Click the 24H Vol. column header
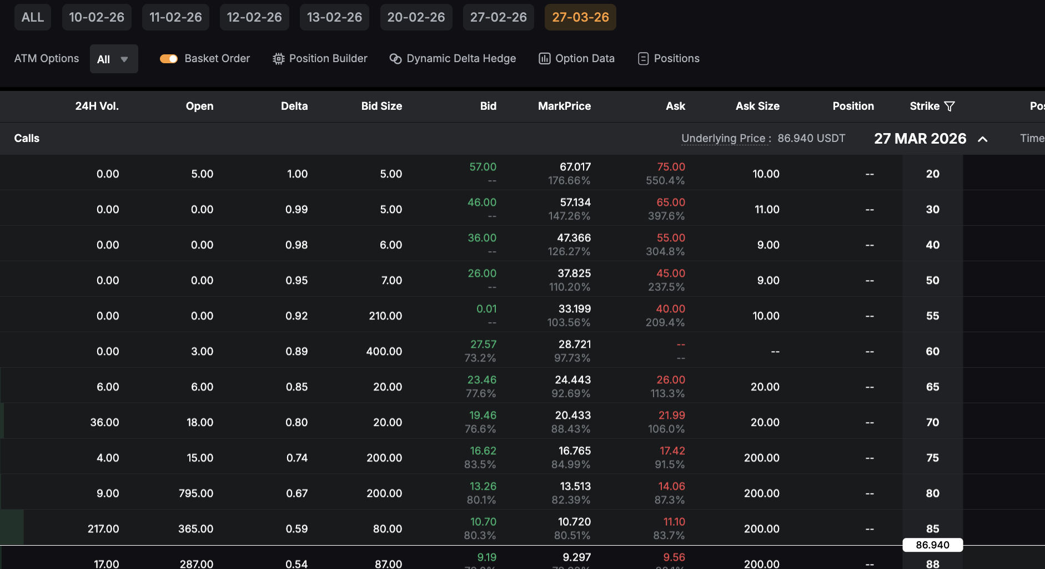 pos(97,106)
